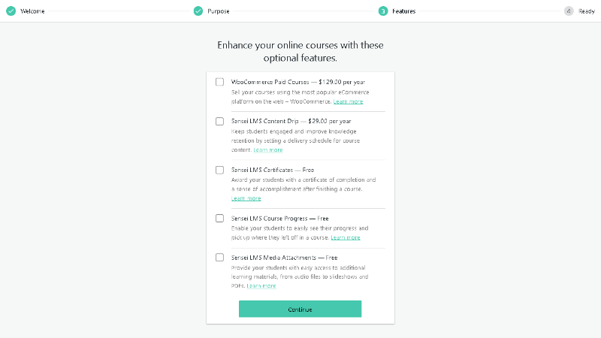Go to the Welcome step label
The height and width of the screenshot is (338, 601).
[32, 11]
